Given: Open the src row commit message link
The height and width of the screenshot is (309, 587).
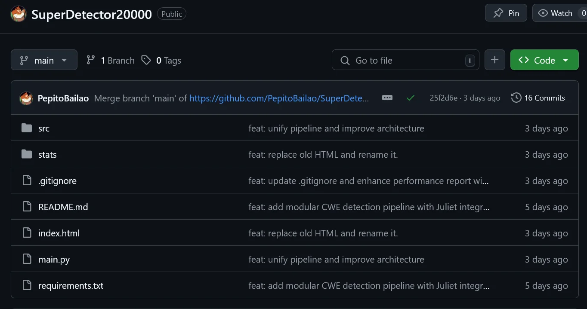Looking at the screenshot, I should pos(336,128).
